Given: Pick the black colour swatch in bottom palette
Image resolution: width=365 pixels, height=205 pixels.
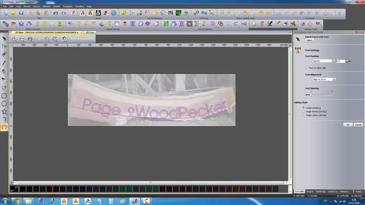Looking at the screenshot, I should click(23, 188).
